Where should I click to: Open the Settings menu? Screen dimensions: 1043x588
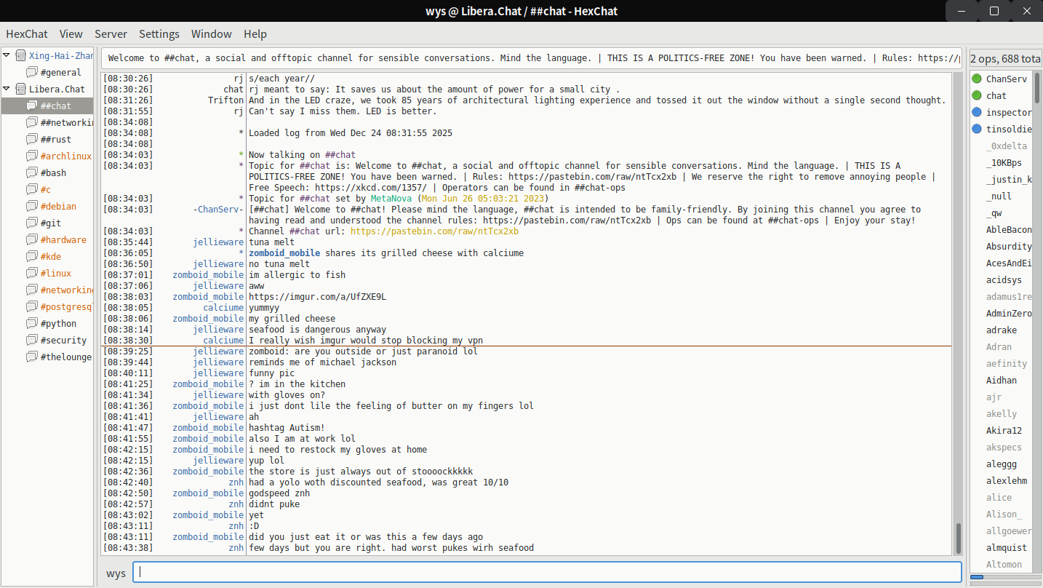[159, 33]
